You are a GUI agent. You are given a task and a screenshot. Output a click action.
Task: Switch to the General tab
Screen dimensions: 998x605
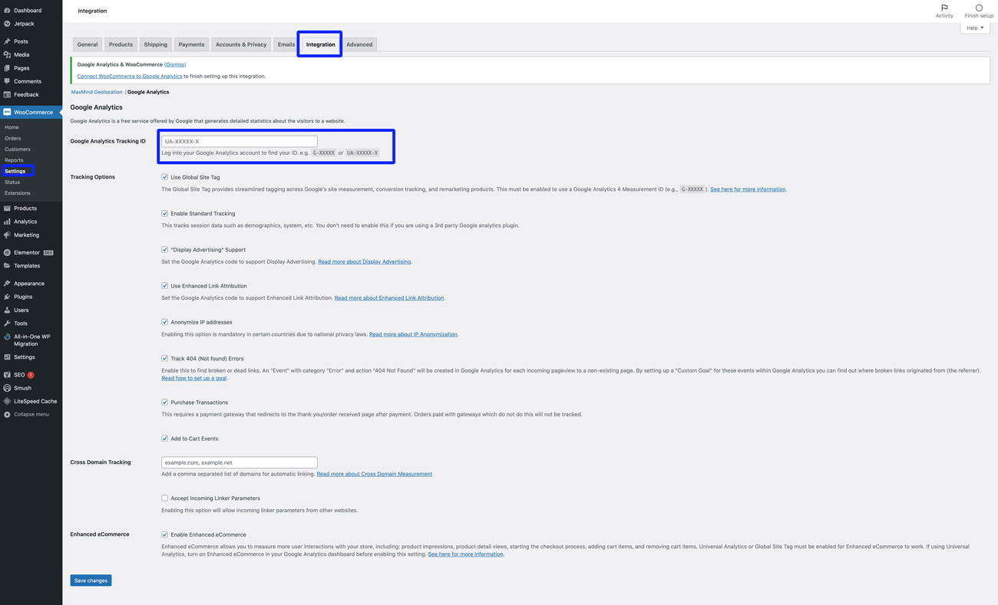[x=88, y=44]
